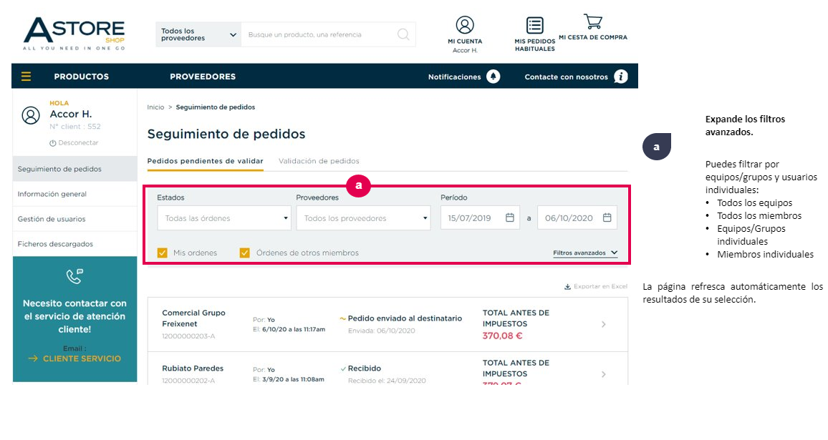Viewport: 828px width, 440px height.
Task: Open Estados dropdown Todas las órdenes
Action: coord(224,218)
